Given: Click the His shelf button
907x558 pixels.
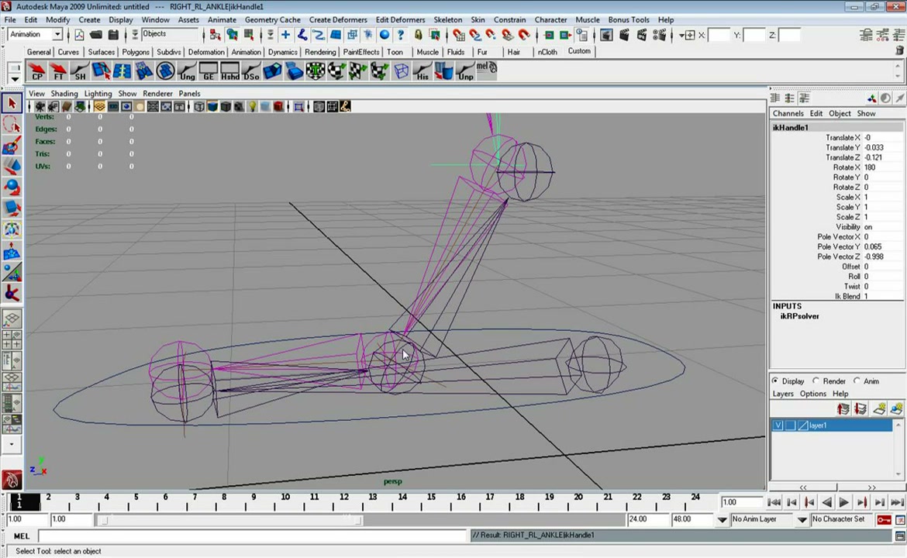Looking at the screenshot, I should 422,71.
